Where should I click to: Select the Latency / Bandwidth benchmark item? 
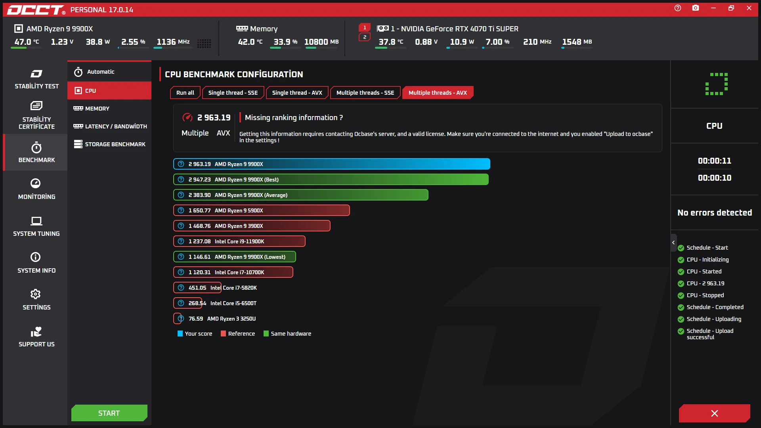pyautogui.click(x=109, y=126)
